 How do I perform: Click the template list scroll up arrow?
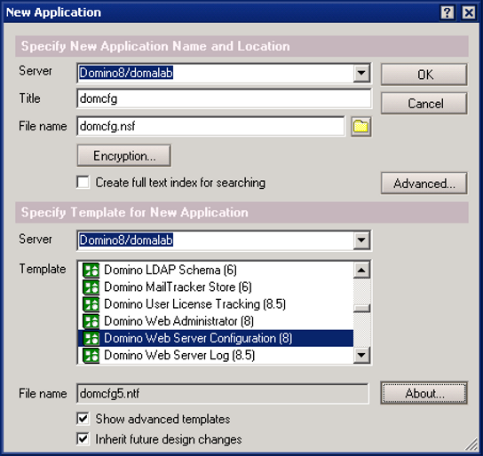[x=361, y=271]
